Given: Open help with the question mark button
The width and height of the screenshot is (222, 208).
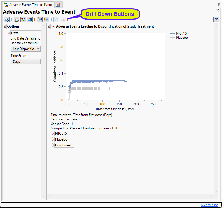Looking at the screenshot, I should point(216,20).
